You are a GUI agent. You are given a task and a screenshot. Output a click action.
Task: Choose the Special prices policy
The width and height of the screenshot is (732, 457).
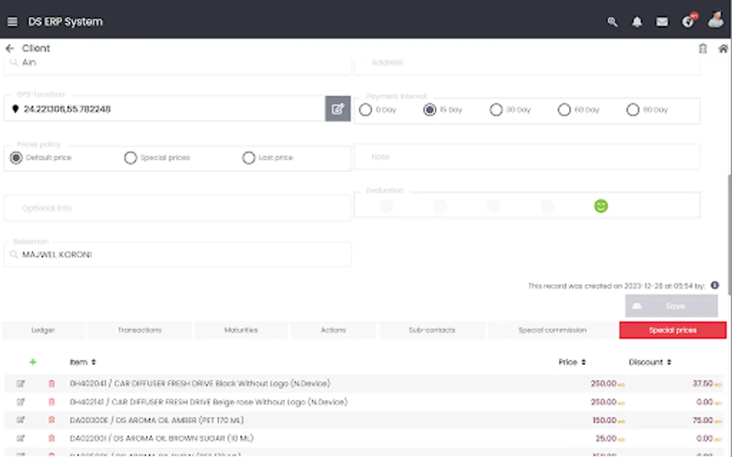tap(131, 158)
